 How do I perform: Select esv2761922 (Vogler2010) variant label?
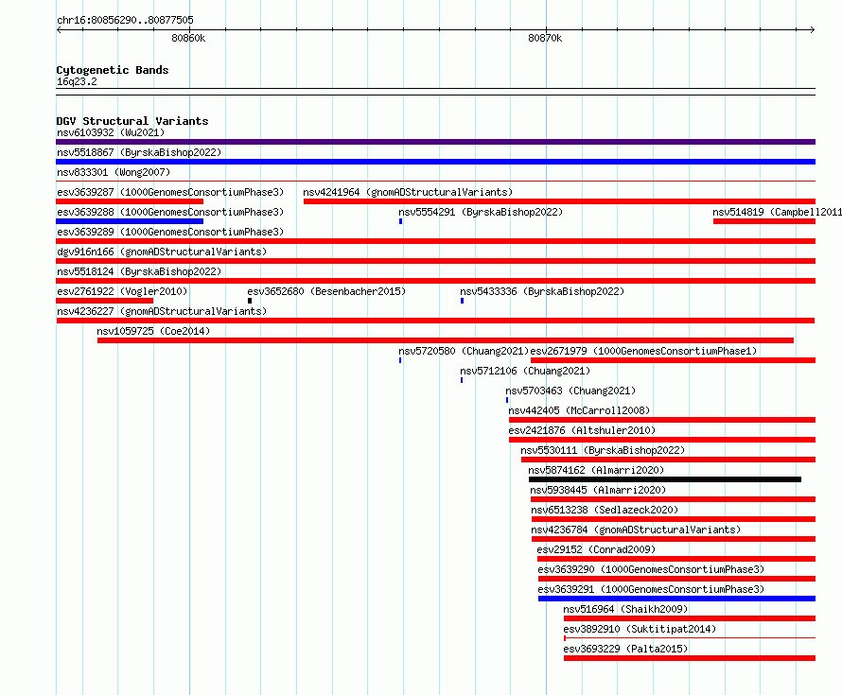(x=122, y=291)
